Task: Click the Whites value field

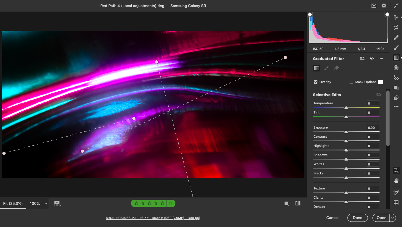Action: point(373,164)
